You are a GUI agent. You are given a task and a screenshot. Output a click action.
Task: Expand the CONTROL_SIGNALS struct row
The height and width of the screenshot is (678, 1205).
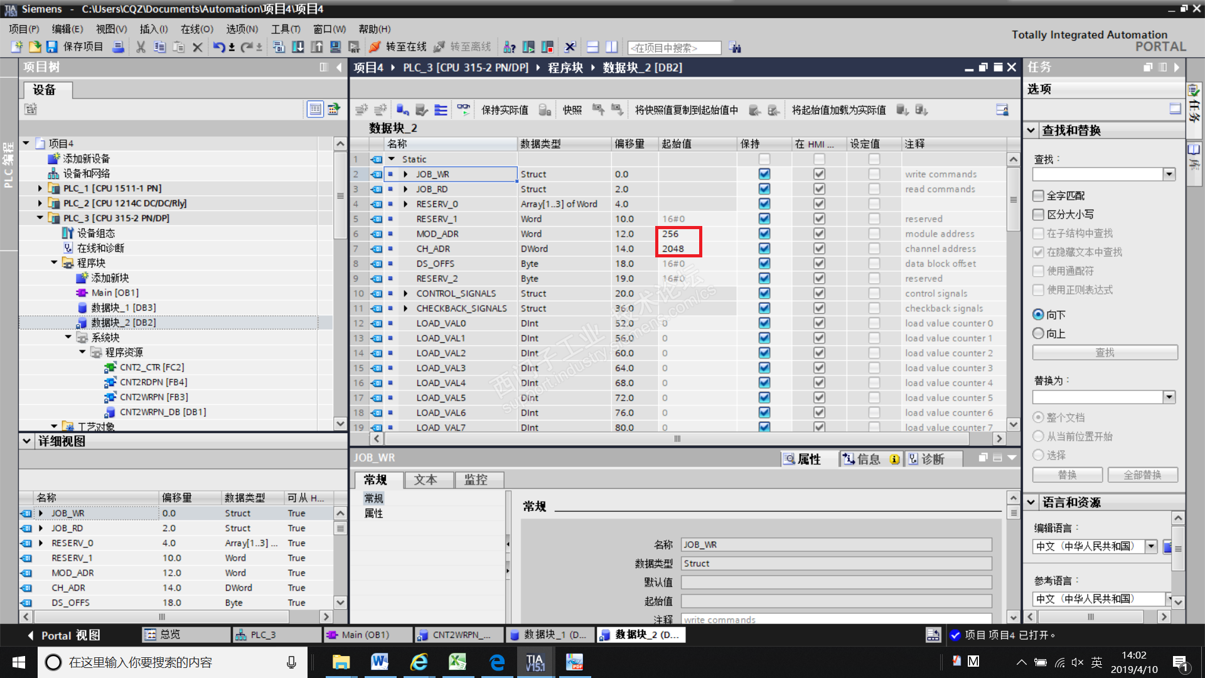pyautogui.click(x=405, y=293)
